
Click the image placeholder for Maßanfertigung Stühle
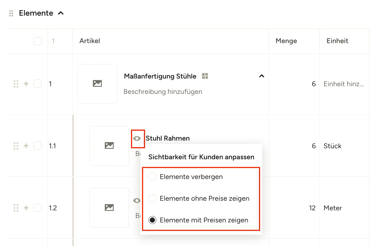[x=97, y=84]
